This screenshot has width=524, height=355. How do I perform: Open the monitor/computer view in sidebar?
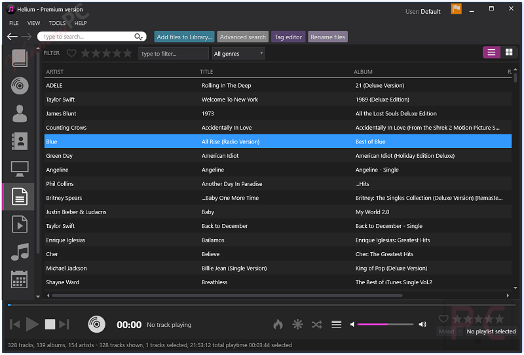pos(20,169)
